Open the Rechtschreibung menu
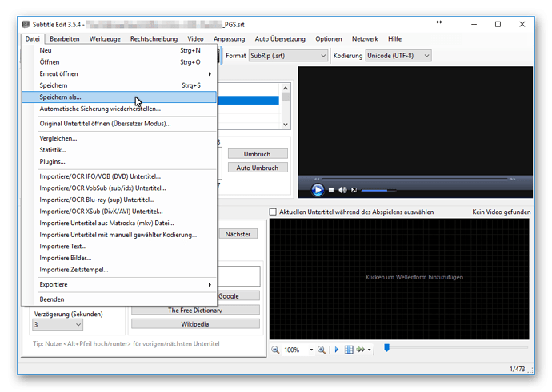The width and height of the screenshot is (552, 392). pyautogui.click(x=154, y=38)
